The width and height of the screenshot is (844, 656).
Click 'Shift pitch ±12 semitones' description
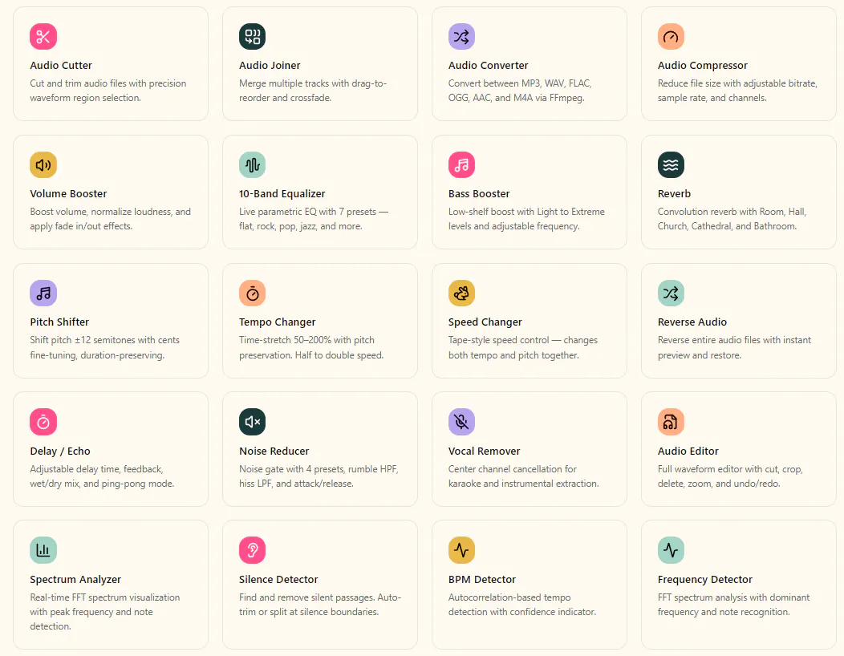(x=105, y=347)
